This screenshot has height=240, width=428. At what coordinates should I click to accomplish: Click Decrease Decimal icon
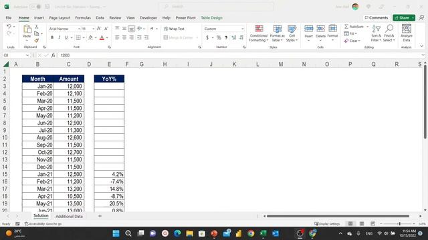[x=241, y=37]
